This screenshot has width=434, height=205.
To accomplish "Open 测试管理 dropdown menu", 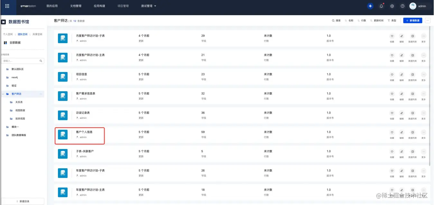I will click(148, 6).
